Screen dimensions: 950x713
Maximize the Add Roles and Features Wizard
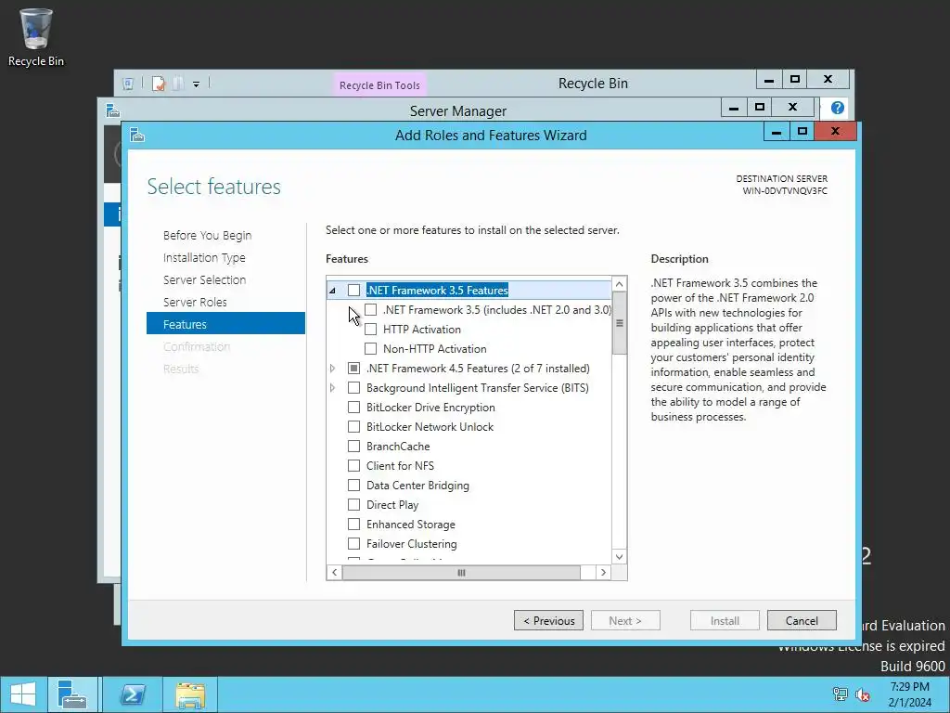(802, 131)
